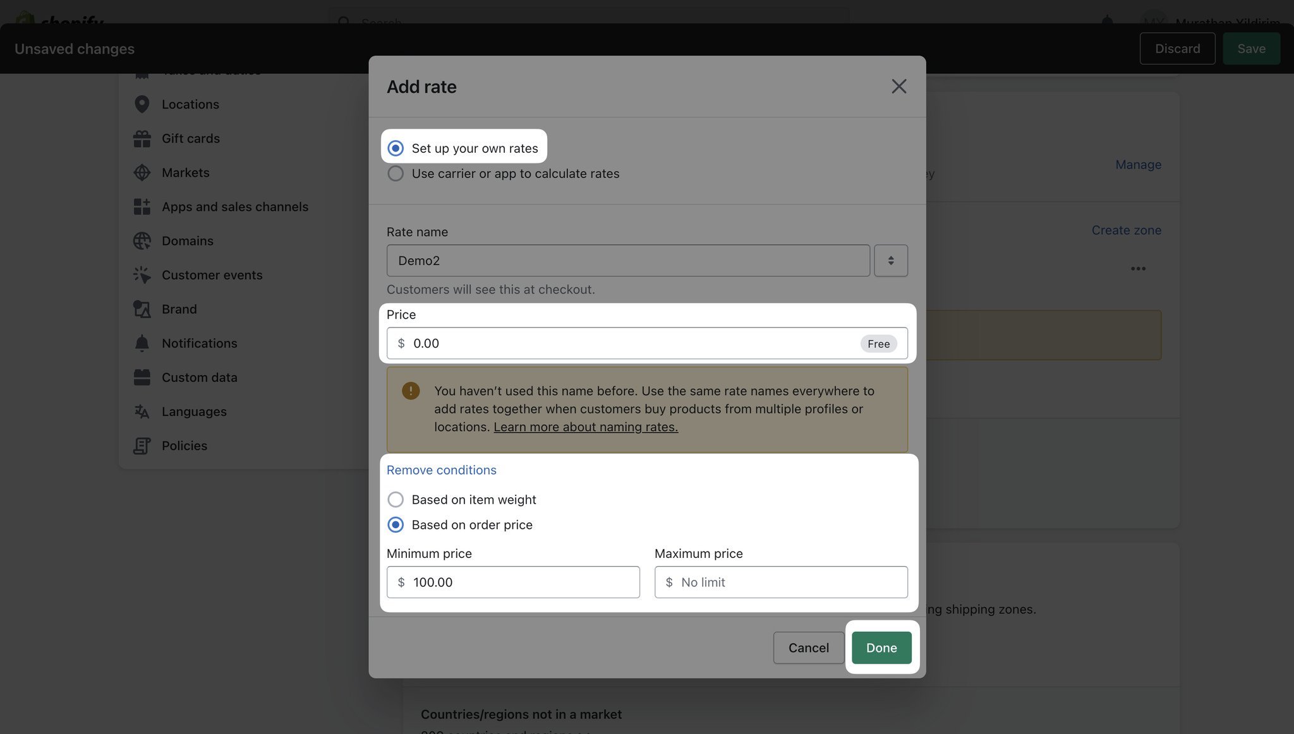Click the Domains globe icon

(x=142, y=240)
